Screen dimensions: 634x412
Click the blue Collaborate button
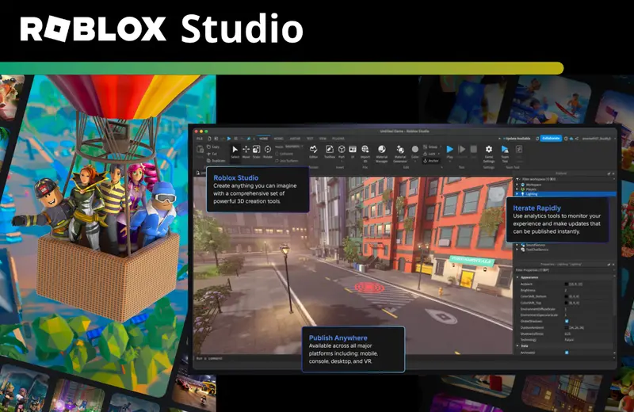click(x=551, y=138)
